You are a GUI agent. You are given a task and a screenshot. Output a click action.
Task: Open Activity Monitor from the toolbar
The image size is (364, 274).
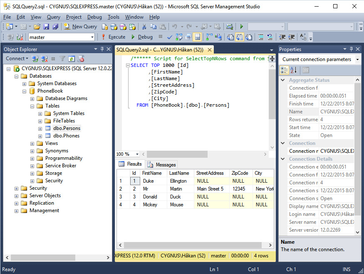point(230,27)
